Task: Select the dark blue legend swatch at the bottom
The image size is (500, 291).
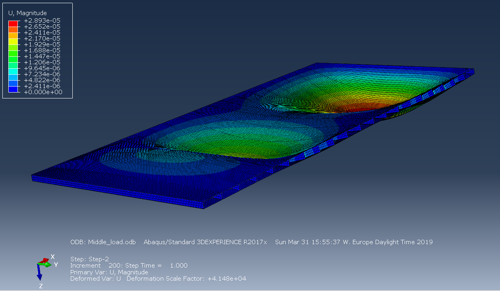Action: [13, 89]
